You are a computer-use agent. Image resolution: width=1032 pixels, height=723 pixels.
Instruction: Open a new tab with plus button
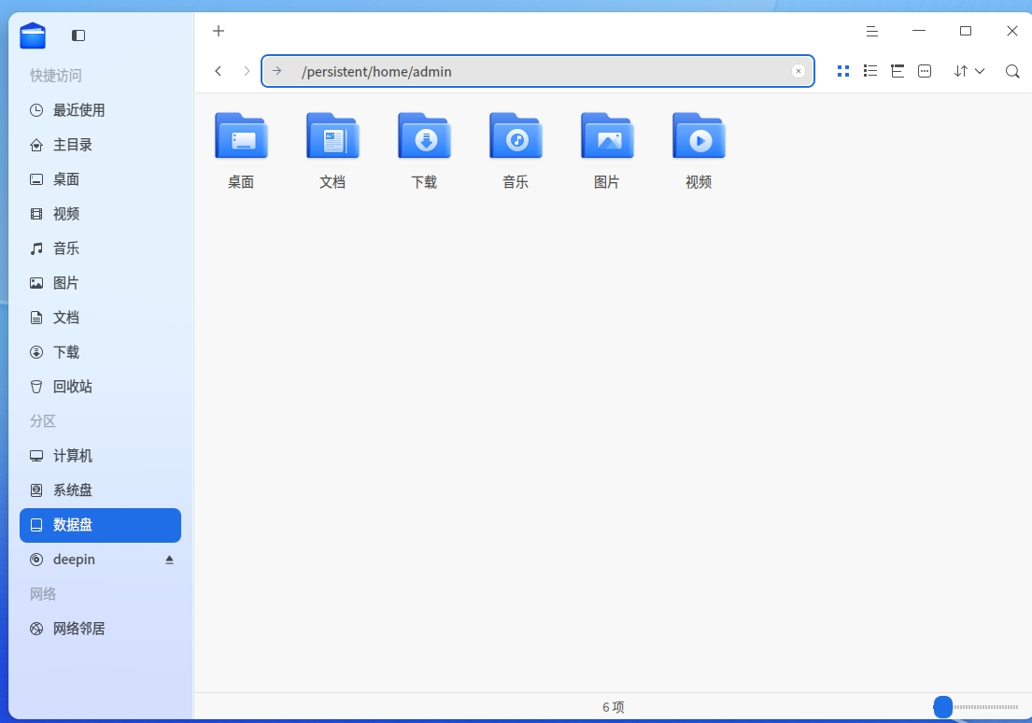219,31
